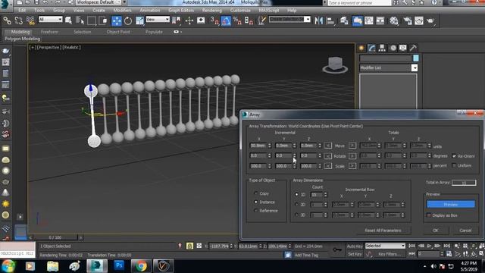Click the Select by Name icon

tap(80, 20)
